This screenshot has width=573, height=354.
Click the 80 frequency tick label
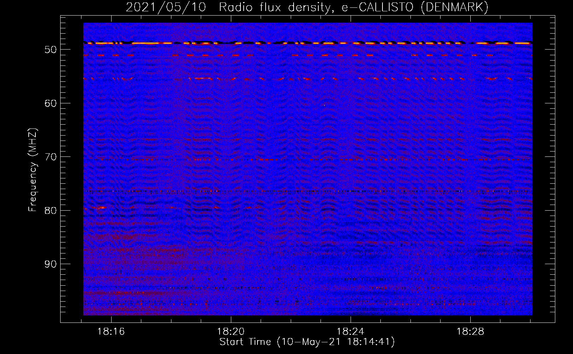point(51,211)
